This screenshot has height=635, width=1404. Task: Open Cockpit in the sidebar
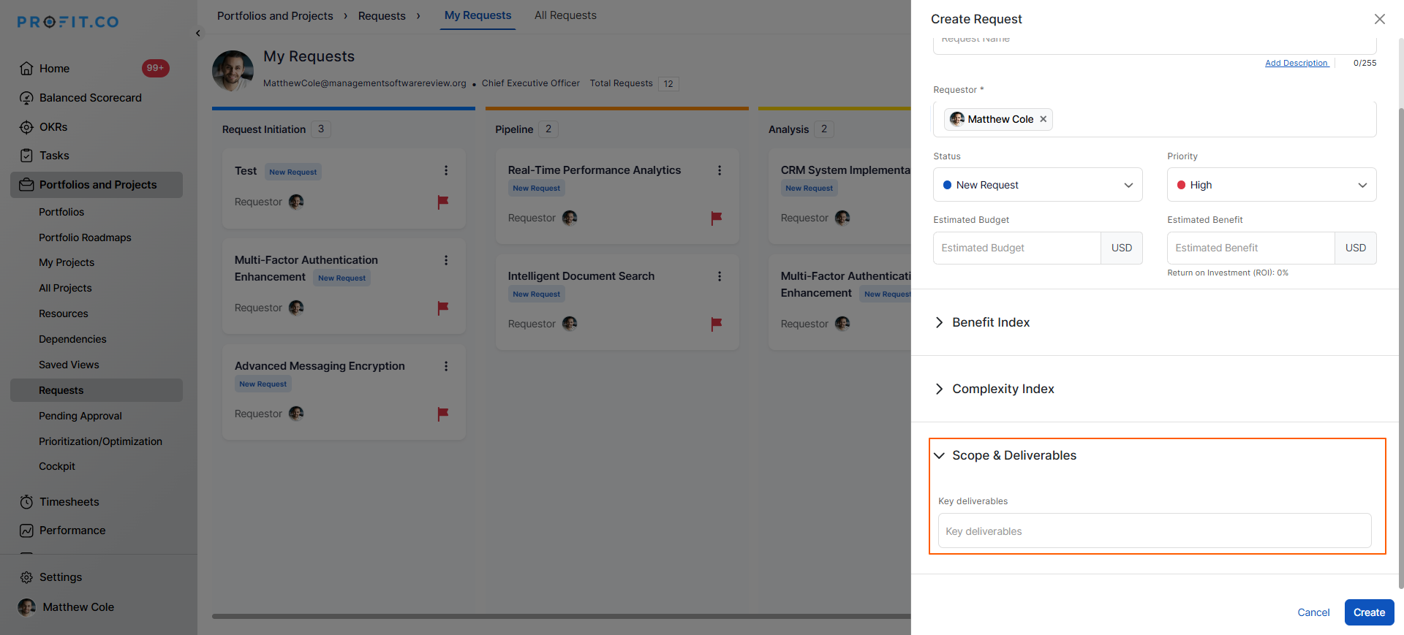57,466
